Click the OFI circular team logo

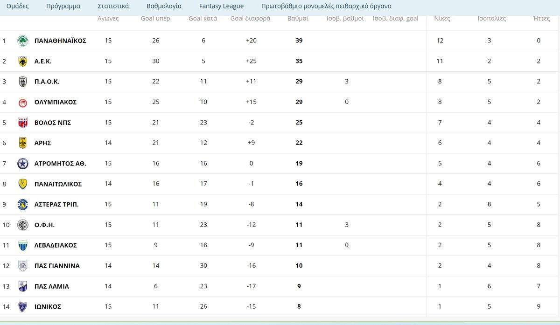(x=22, y=225)
